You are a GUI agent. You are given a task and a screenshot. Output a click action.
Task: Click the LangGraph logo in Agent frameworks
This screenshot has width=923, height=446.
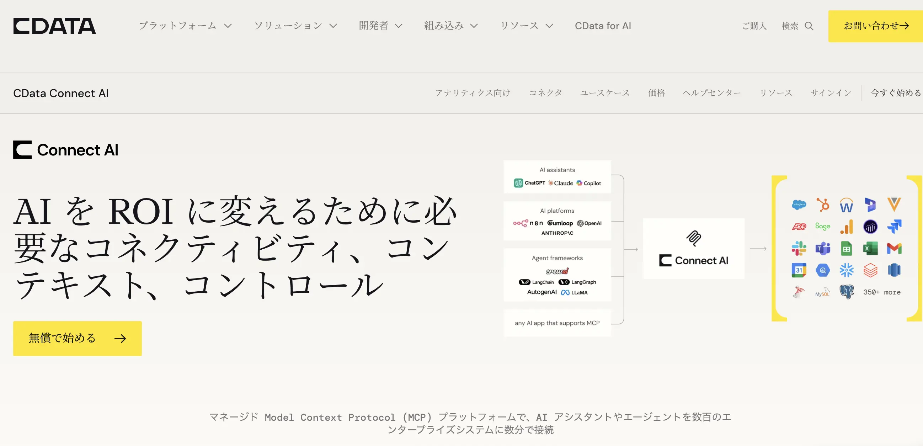[577, 282]
